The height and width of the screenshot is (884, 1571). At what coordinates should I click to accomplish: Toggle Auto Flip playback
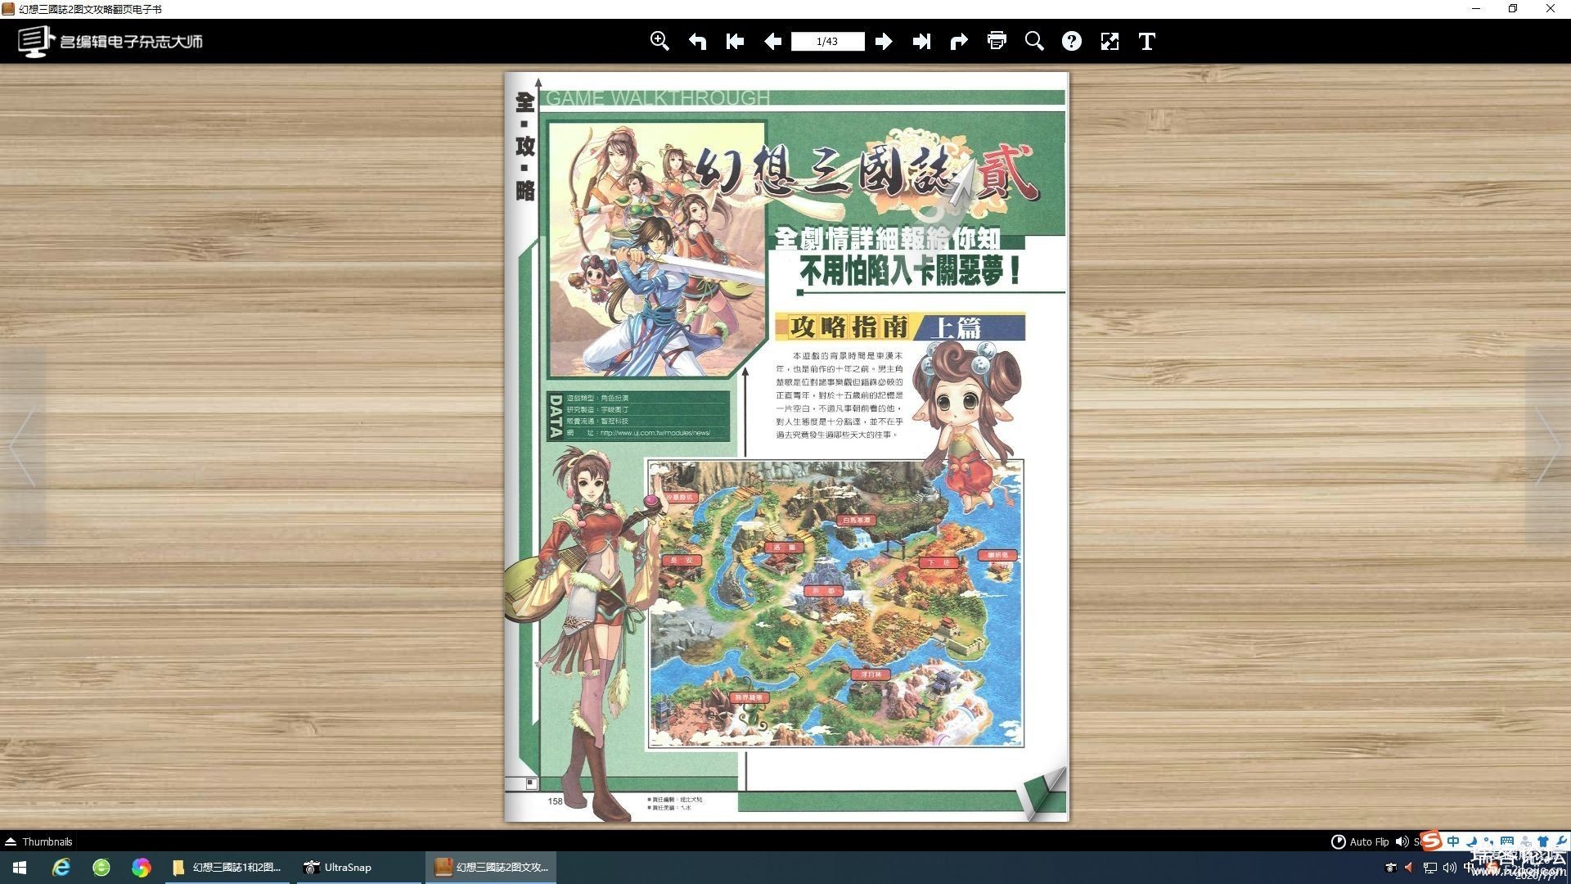1360,841
